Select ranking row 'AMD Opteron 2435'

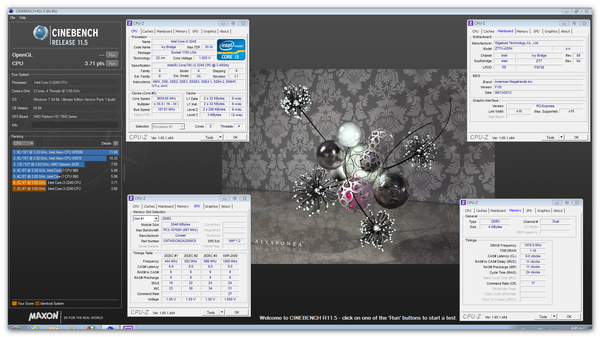click(65, 164)
